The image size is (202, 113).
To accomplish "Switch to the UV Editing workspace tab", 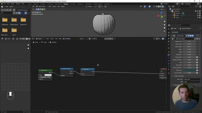I will [x=50, y=4].
